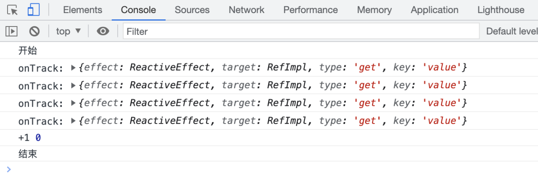Open the top JavaScript context dropdown
The width and height of the screenshot is (538, 190).
[x=69, y=31]
